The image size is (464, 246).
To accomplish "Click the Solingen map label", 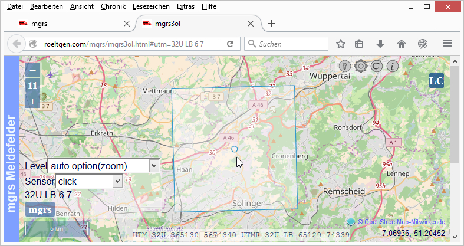I will coord(249,203).
